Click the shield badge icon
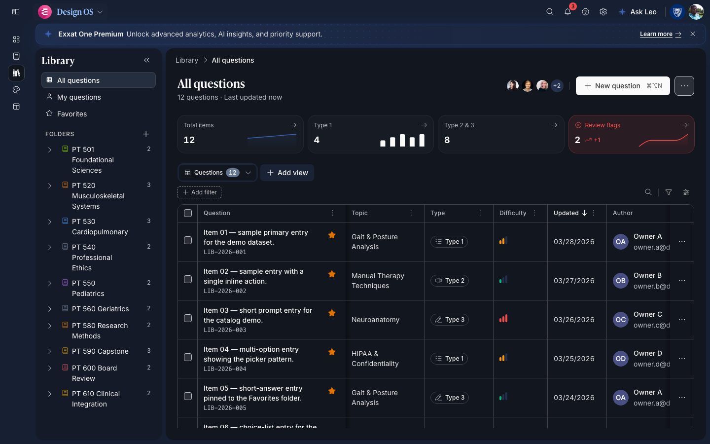This screenshot has height=444, width=710. click(x=677, y=12)
